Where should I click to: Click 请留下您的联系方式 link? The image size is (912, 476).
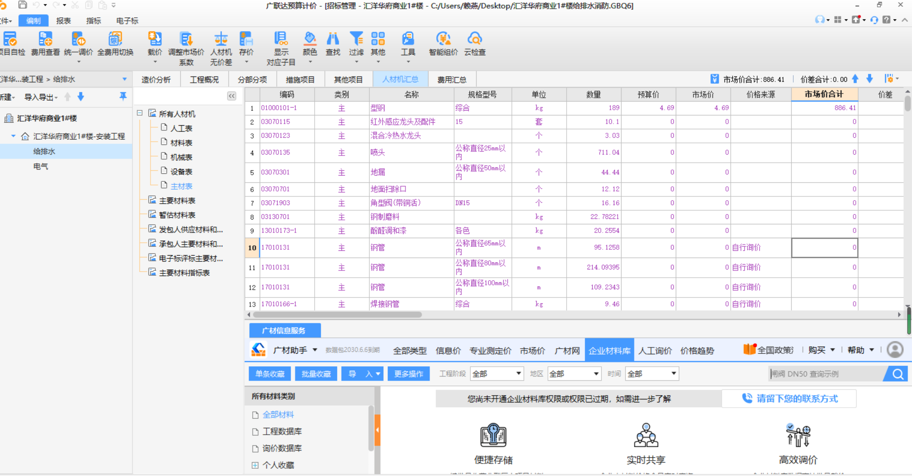[x=789, y=399]
